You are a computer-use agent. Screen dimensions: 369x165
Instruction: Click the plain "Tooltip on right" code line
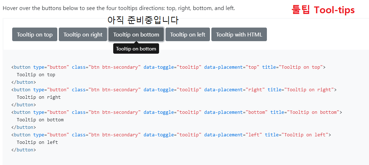[39, 97]
